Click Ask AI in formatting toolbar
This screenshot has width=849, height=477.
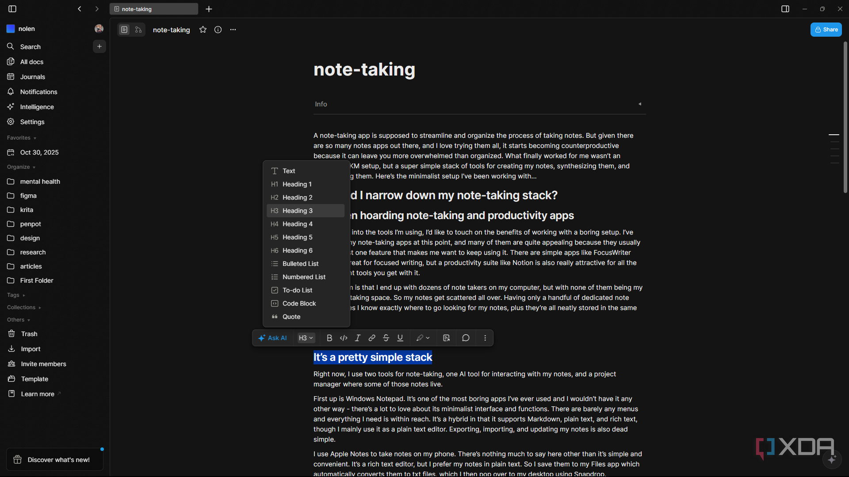273,338
